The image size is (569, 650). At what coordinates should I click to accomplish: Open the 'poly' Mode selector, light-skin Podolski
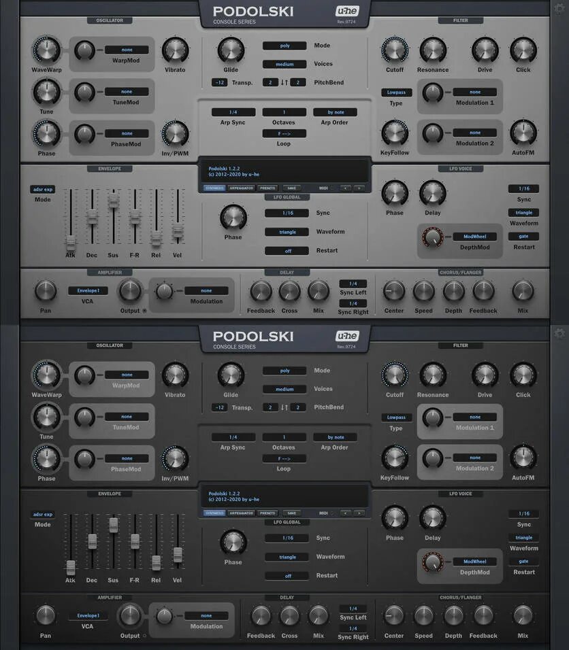(284, 46)
